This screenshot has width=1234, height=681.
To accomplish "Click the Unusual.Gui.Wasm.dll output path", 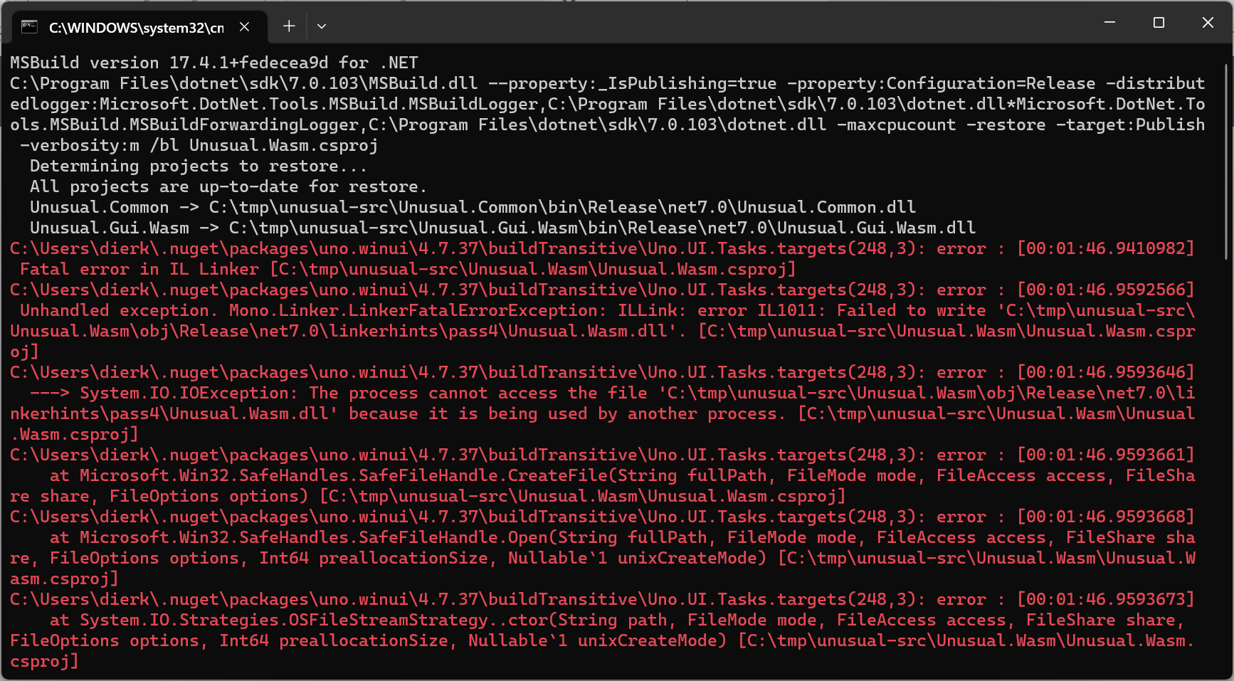I will coord(601,228).
